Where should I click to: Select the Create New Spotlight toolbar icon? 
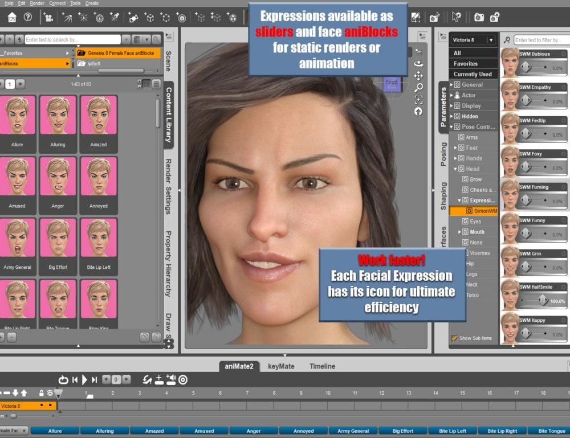113,18
